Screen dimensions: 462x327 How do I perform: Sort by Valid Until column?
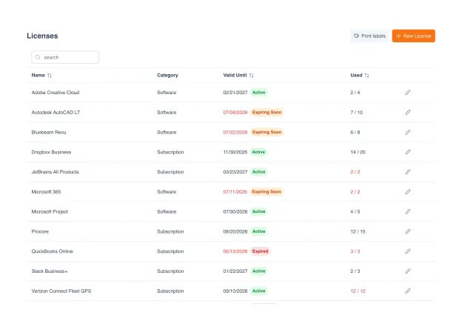tap(251, 75)
